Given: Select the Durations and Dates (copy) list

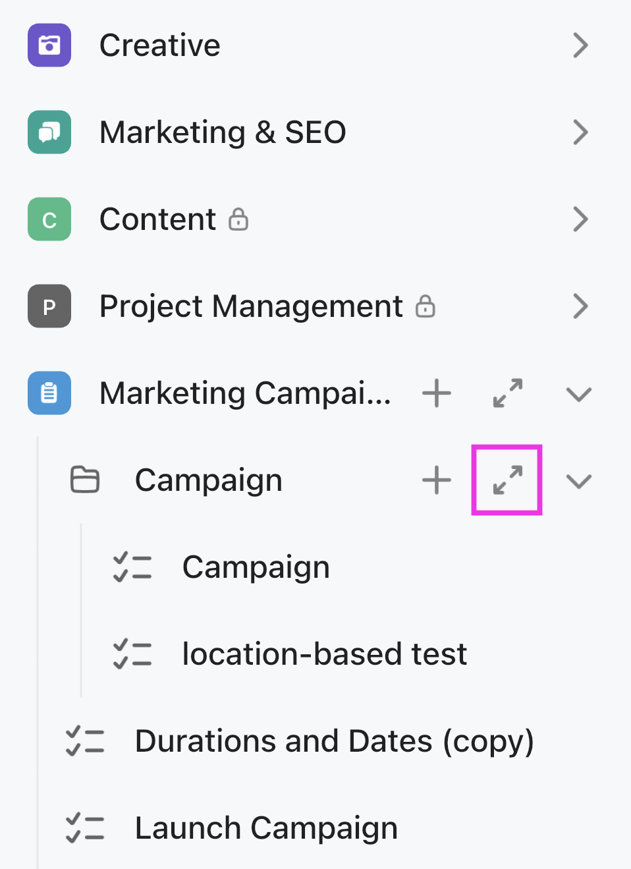Looking at the screenshot, I should coord(334,741).
